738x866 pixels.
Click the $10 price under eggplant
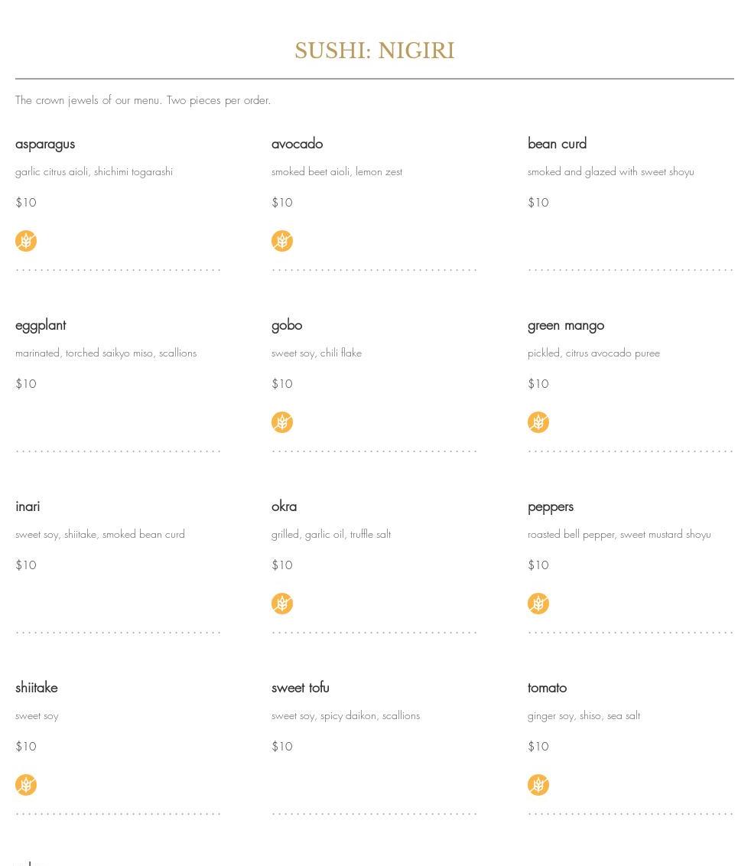point(26,384)
